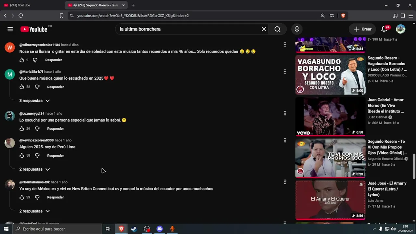Show hidden system tray icons
Image resolution: width=416 pixels, height=234 pixels.
375,229
